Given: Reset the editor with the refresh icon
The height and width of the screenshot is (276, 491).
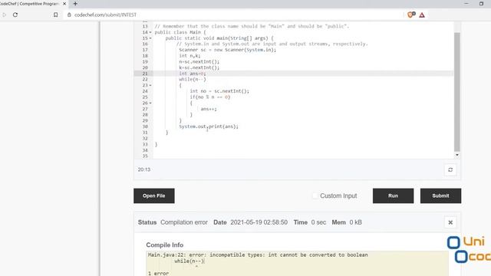Looking at the screenshot, I should pyautogui.click(x=450, y=169).
